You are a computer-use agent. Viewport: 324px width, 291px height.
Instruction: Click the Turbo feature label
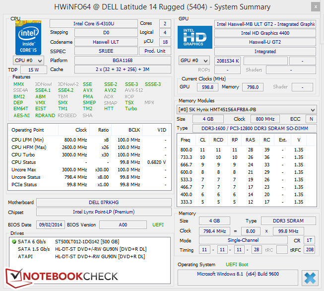(131, 109)
